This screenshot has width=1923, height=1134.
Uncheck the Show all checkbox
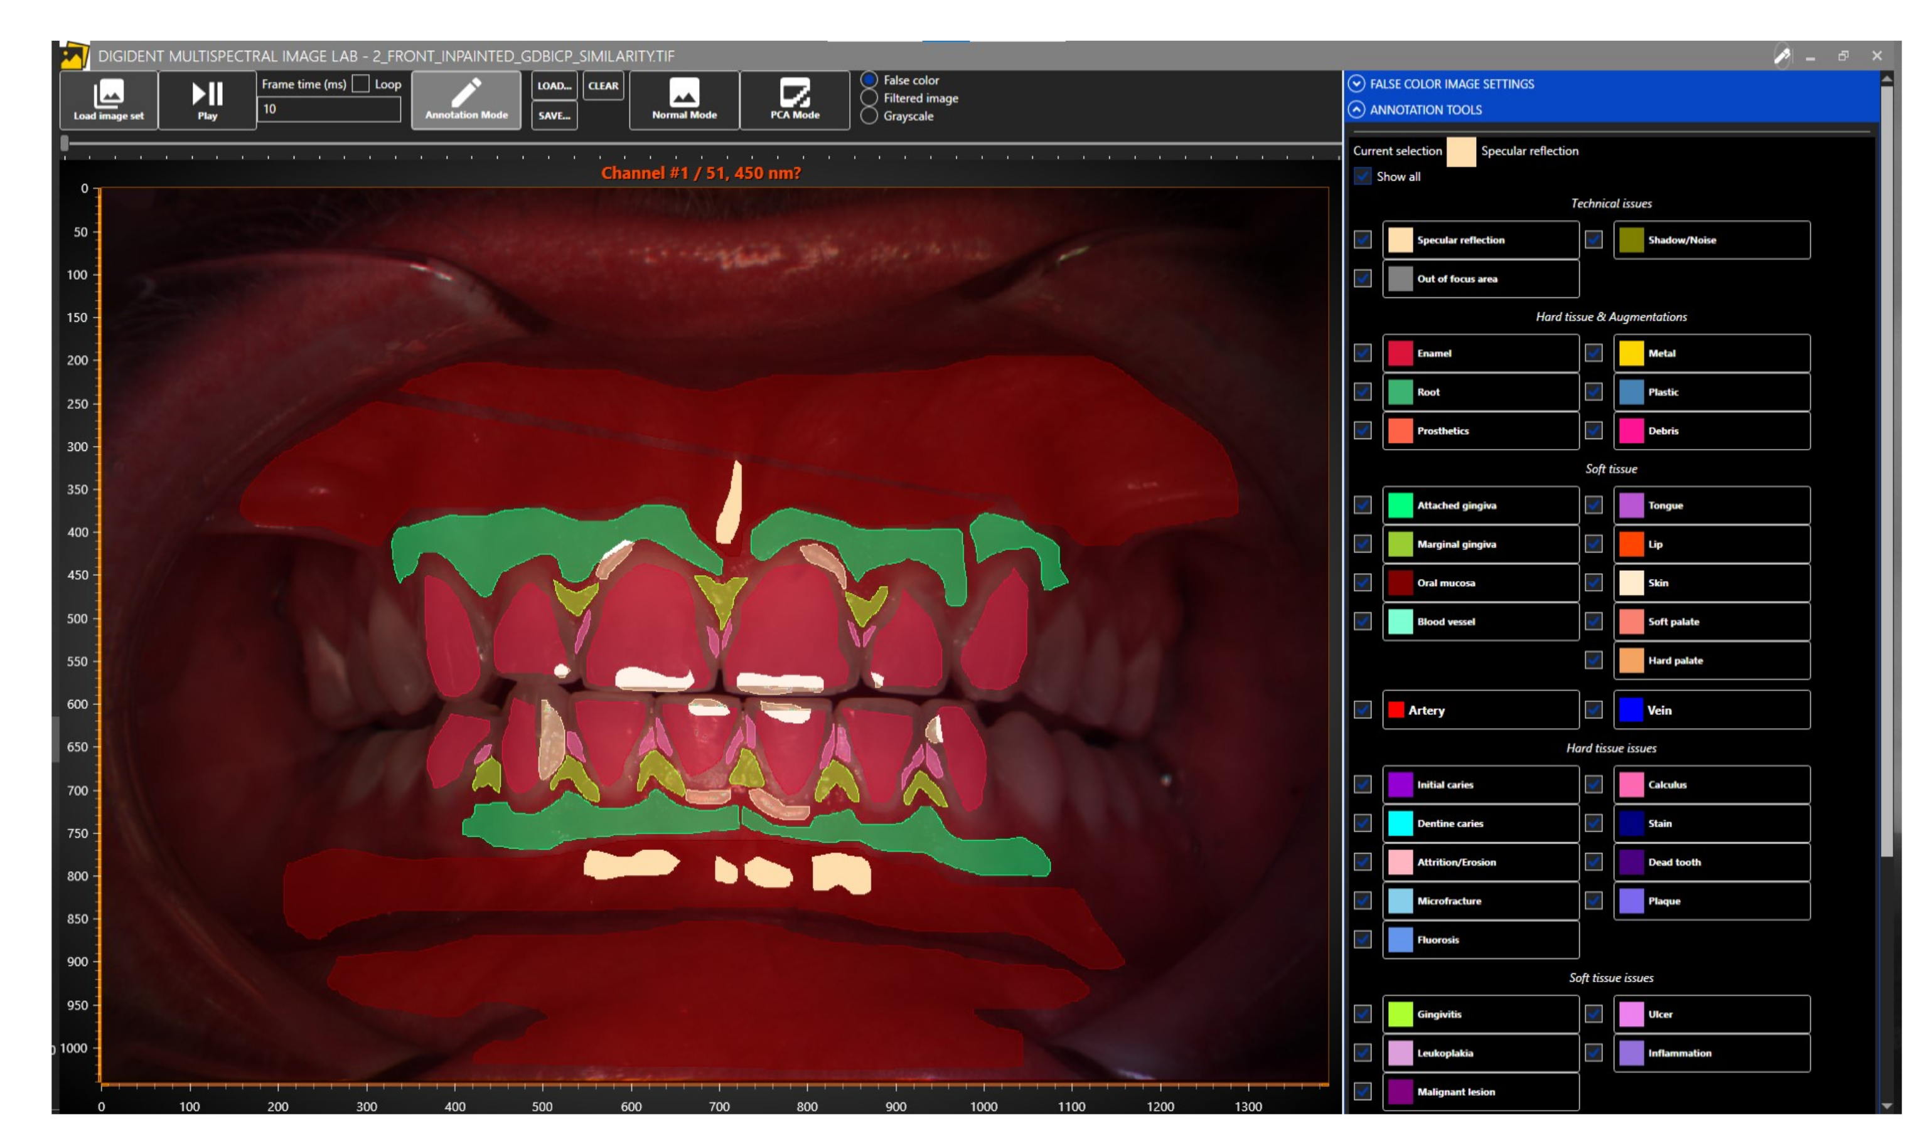tap(1363, 176)
